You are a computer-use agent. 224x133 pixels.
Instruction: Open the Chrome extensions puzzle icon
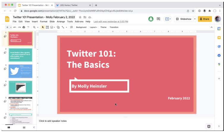tap(209, 11)
